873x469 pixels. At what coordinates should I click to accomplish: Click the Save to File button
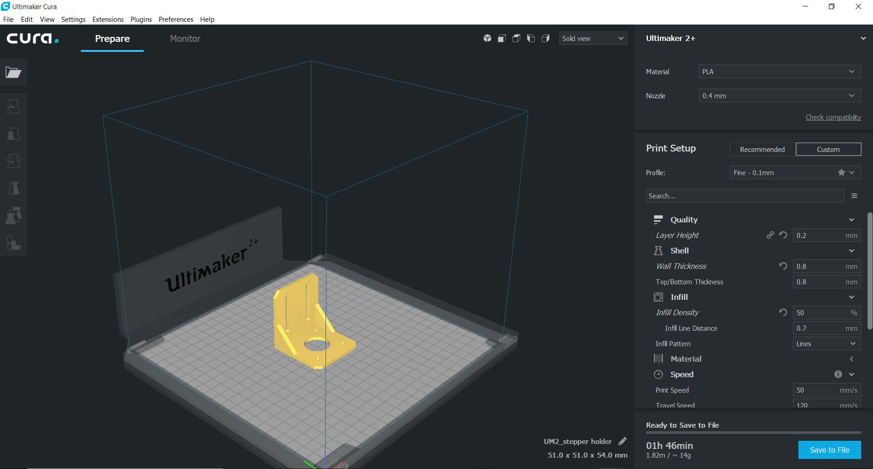830,450
